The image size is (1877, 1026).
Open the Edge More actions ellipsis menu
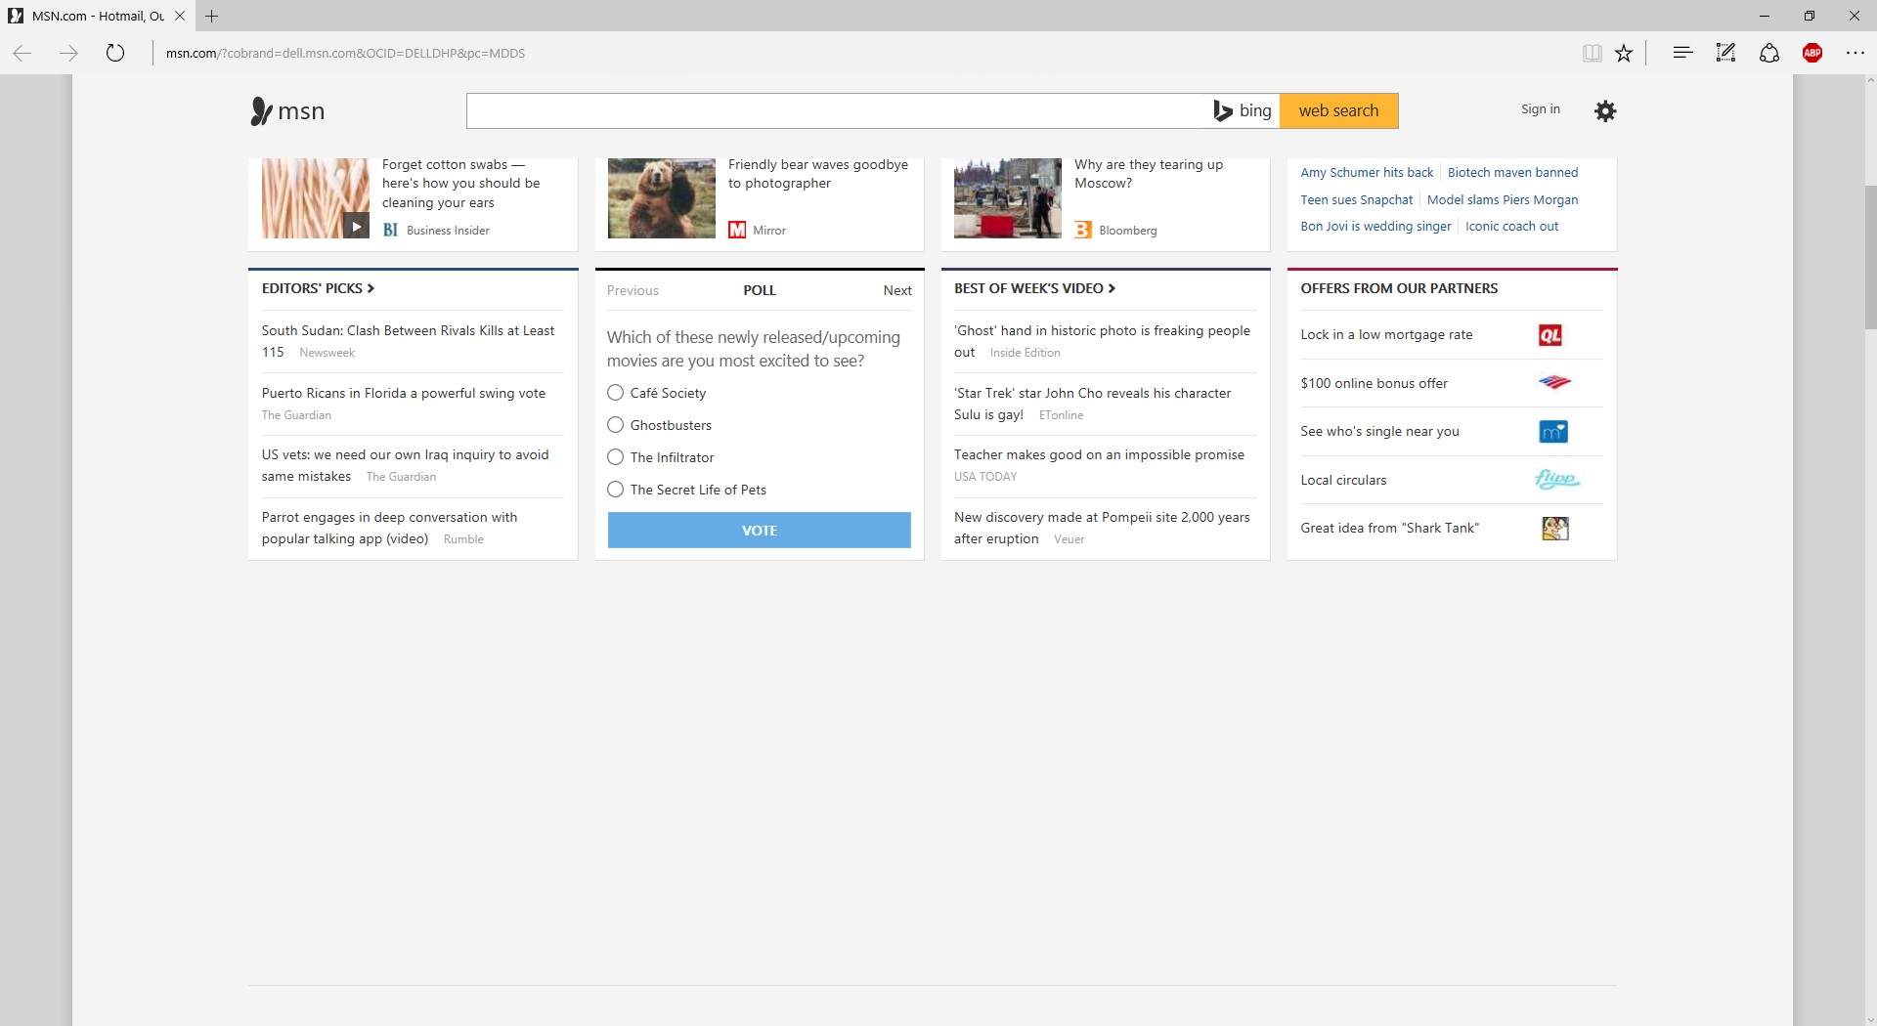point(1855,54)
